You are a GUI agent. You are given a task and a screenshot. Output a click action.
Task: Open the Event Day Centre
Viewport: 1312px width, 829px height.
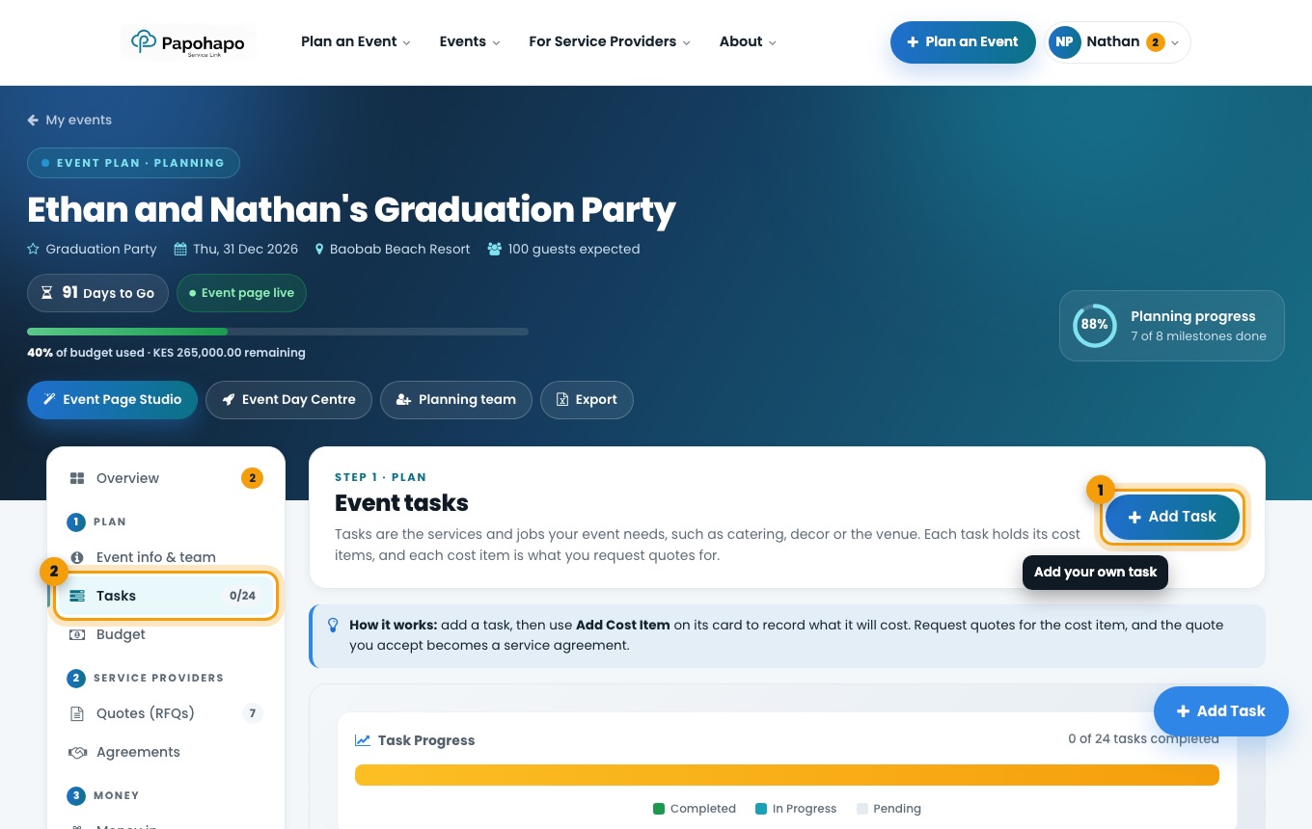pyautogui.click(x=288, y=400)
